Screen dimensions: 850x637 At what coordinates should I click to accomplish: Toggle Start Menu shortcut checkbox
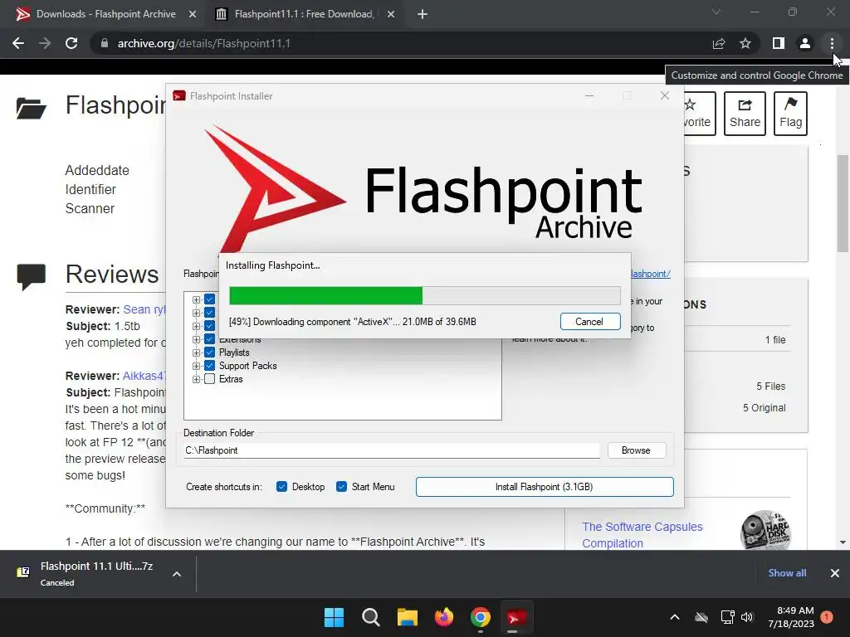[x=341, y=487]
